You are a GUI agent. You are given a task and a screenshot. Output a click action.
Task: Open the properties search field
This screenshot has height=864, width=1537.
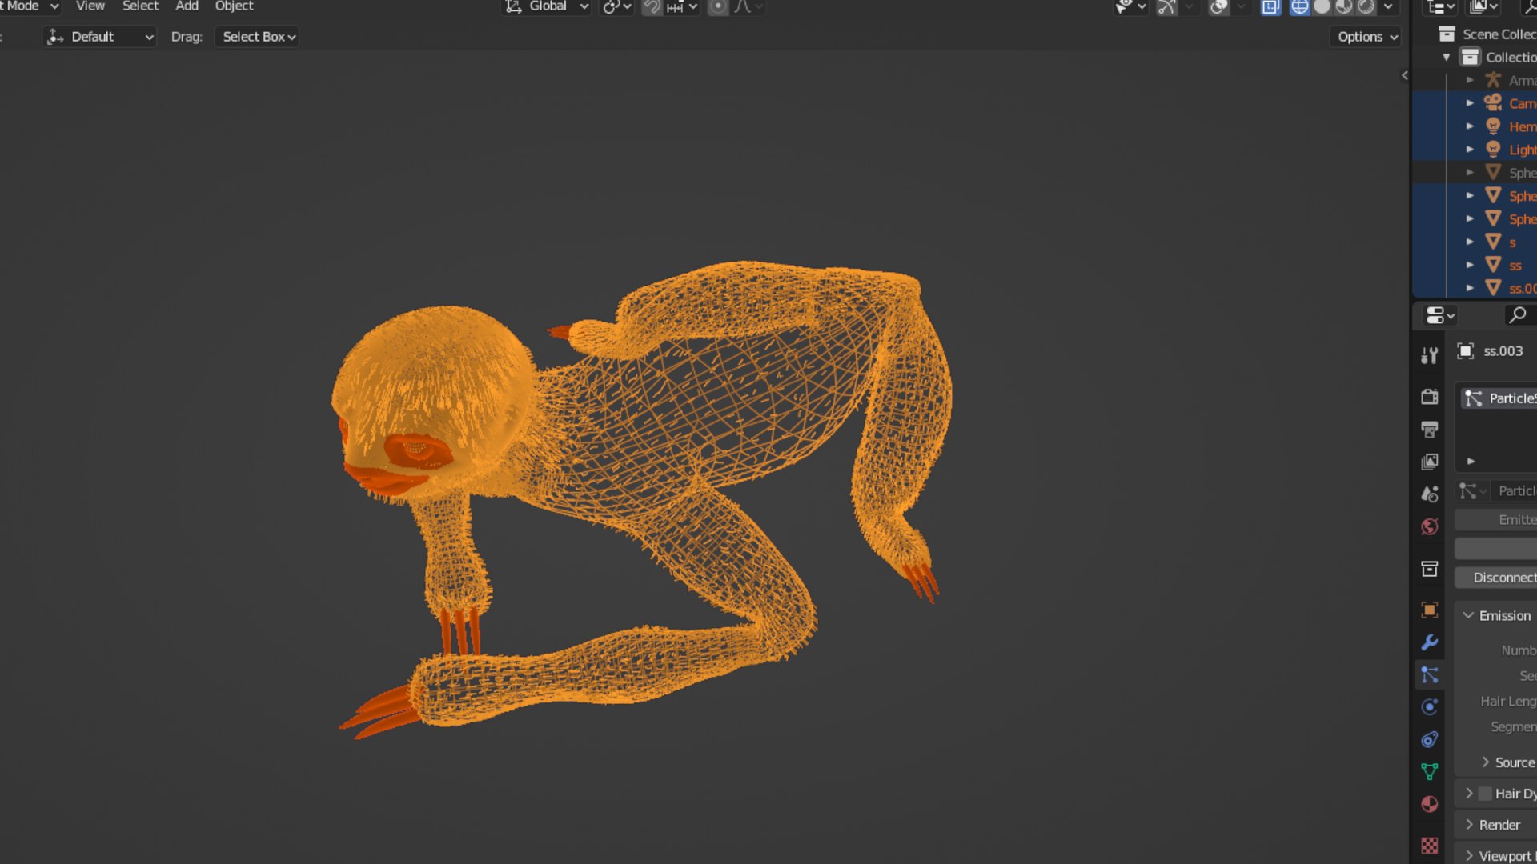click(1519, 315)
